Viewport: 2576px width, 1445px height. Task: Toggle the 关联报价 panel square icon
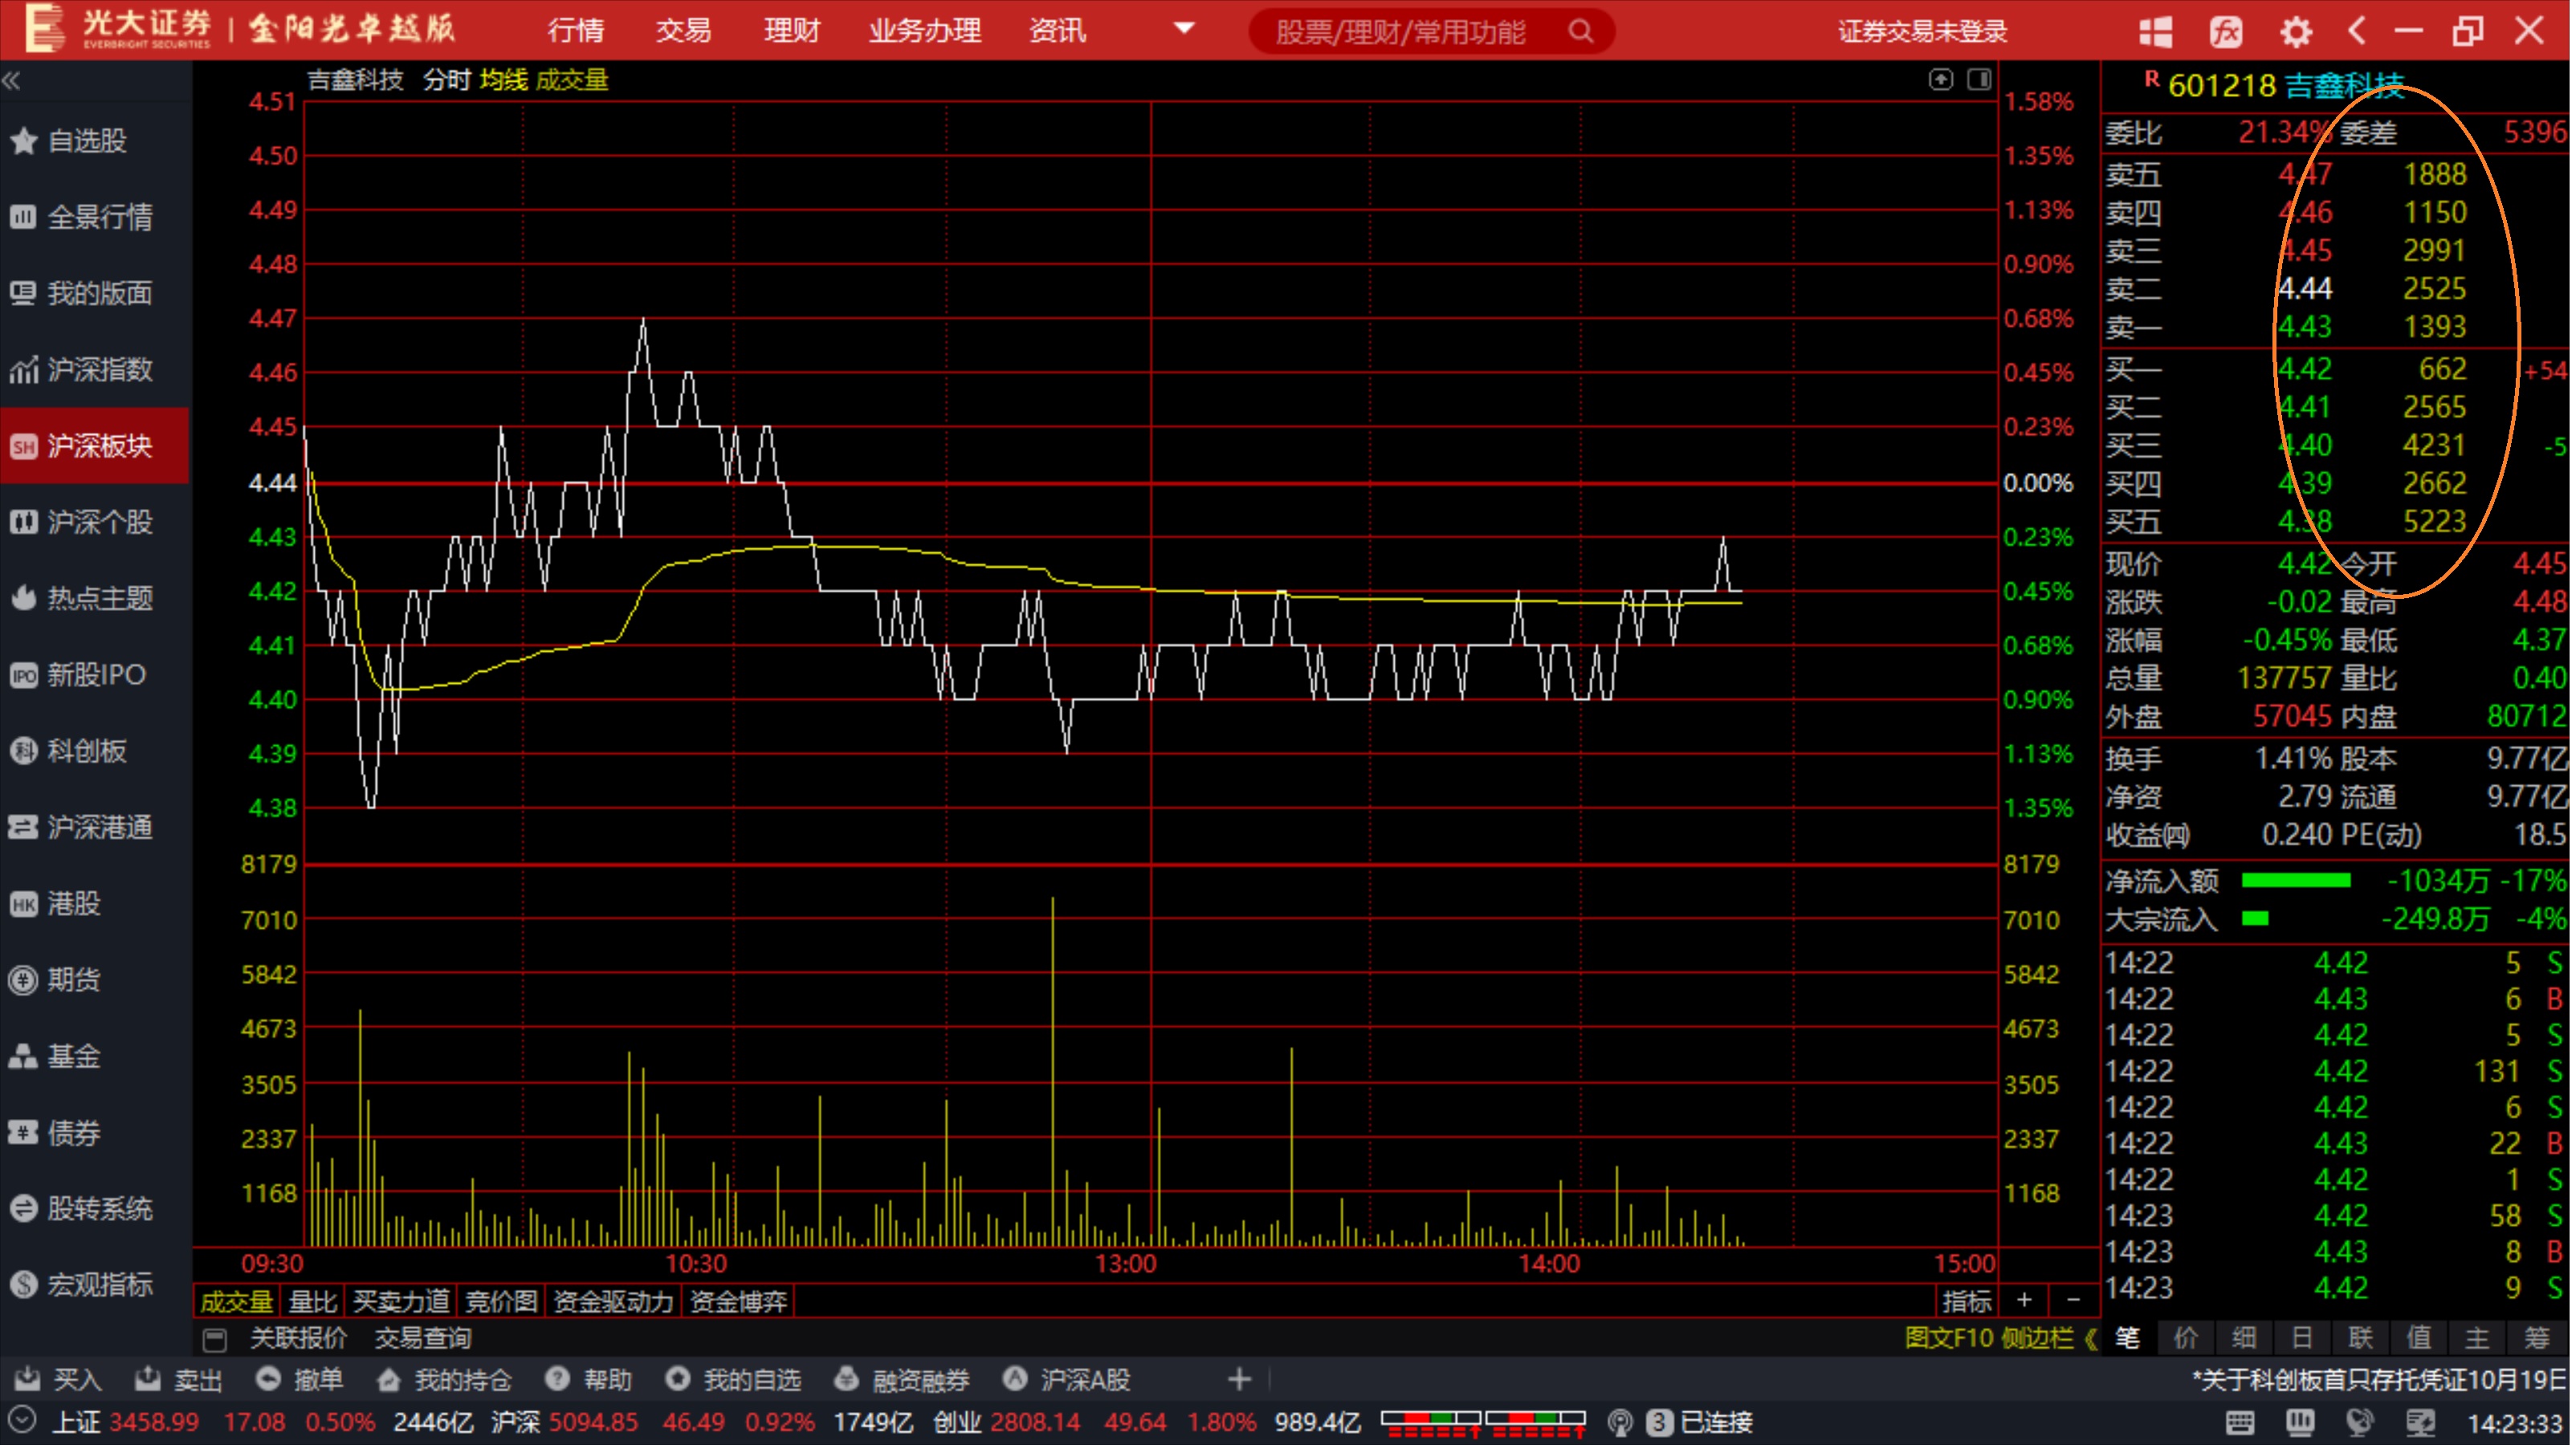(x=214, y=1338)
